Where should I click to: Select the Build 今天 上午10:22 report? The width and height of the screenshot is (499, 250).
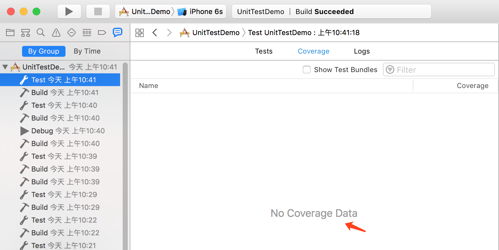60,233
